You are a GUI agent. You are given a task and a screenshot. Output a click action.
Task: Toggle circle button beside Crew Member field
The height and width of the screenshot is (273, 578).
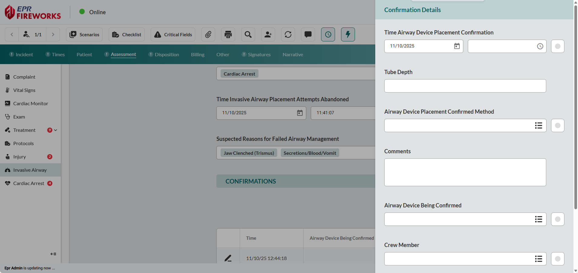[557, 259]
